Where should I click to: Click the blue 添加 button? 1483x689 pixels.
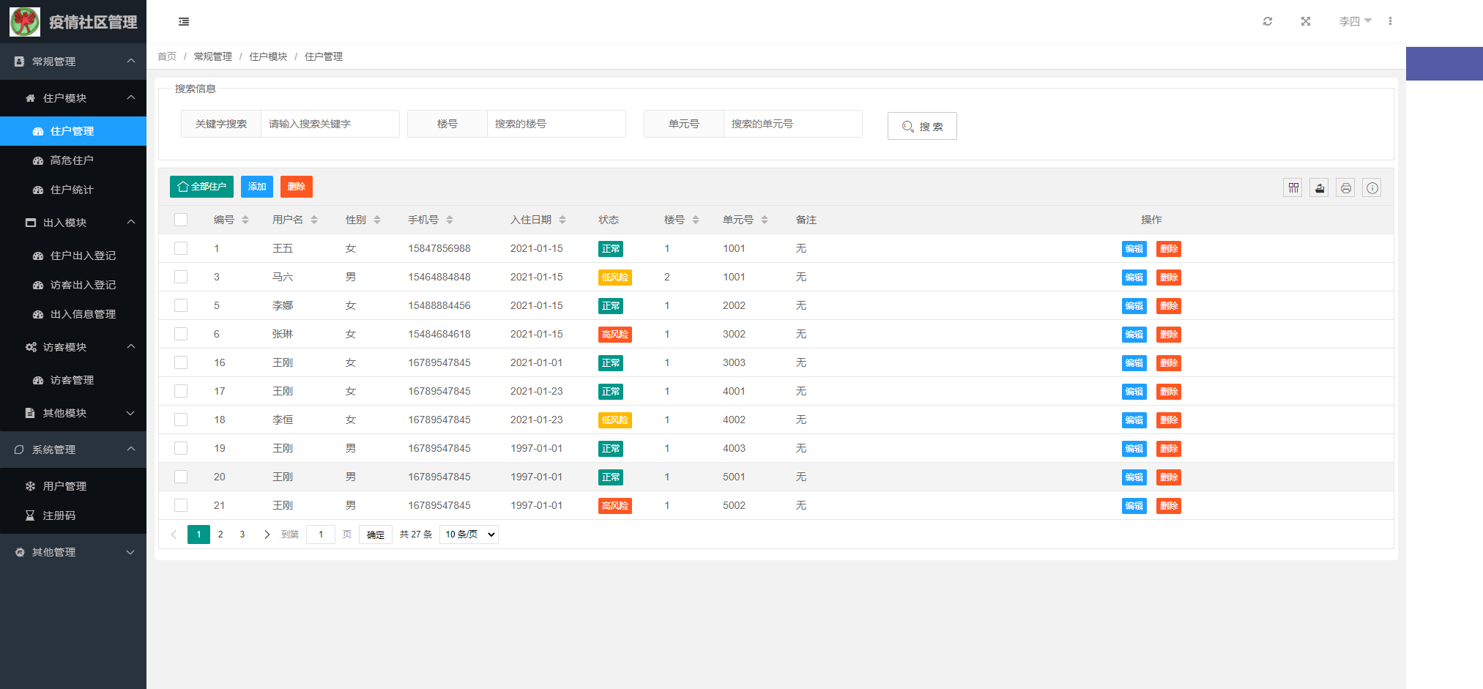257,187
